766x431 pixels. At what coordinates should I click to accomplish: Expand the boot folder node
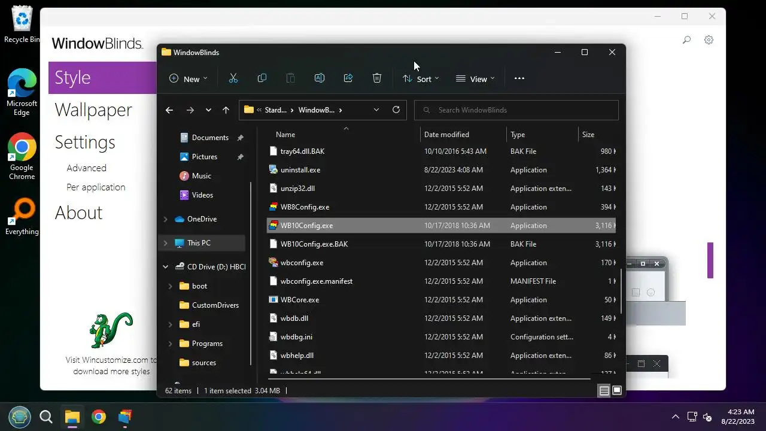(x=171, y=286)
